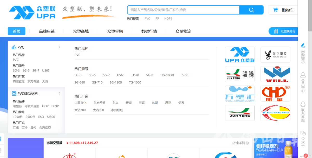Viewport: 312px width, 158px height.
Task: Select the 首页 tab
Action: click(x=17, y=31)
